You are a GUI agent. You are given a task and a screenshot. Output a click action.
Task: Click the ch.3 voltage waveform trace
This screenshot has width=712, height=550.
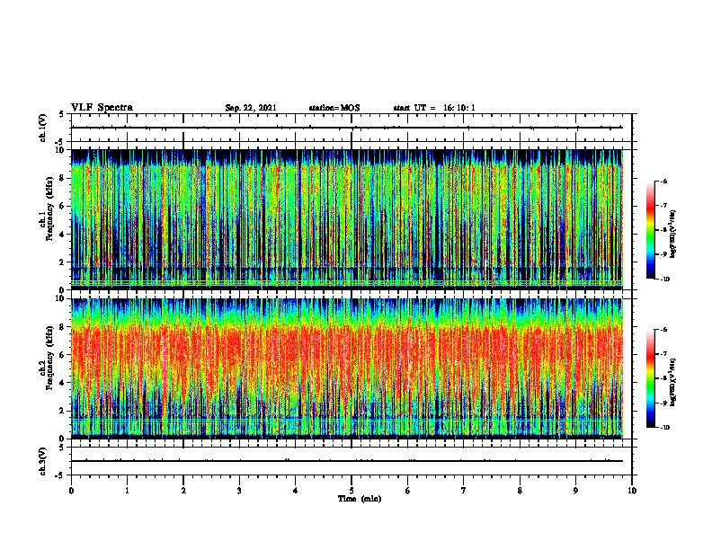click(x=347, y=461)
